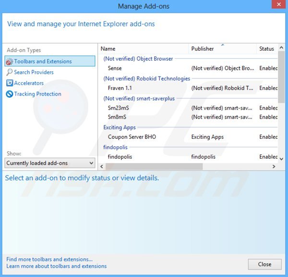Viewport: 288px width, 277px height.
Task: Open Find more toolbars and extensions link
Action: (49, 259)
